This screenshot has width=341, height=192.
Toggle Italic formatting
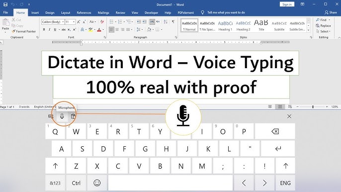49,29
